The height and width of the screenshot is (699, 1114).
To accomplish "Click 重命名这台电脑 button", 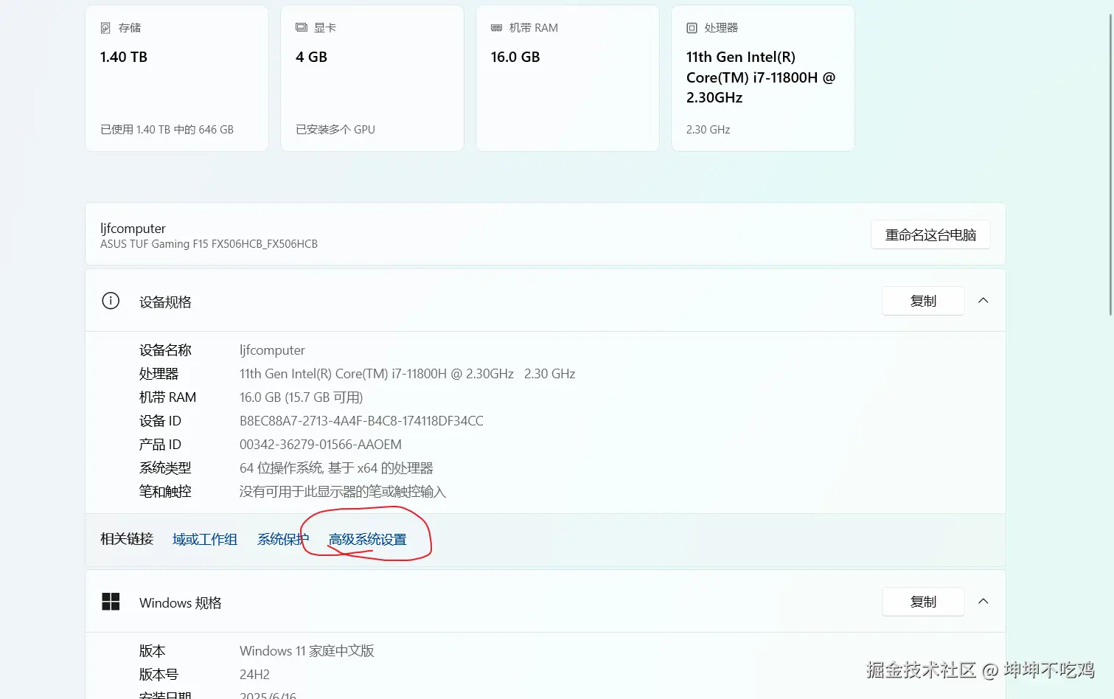I will (x=930, y=234).
